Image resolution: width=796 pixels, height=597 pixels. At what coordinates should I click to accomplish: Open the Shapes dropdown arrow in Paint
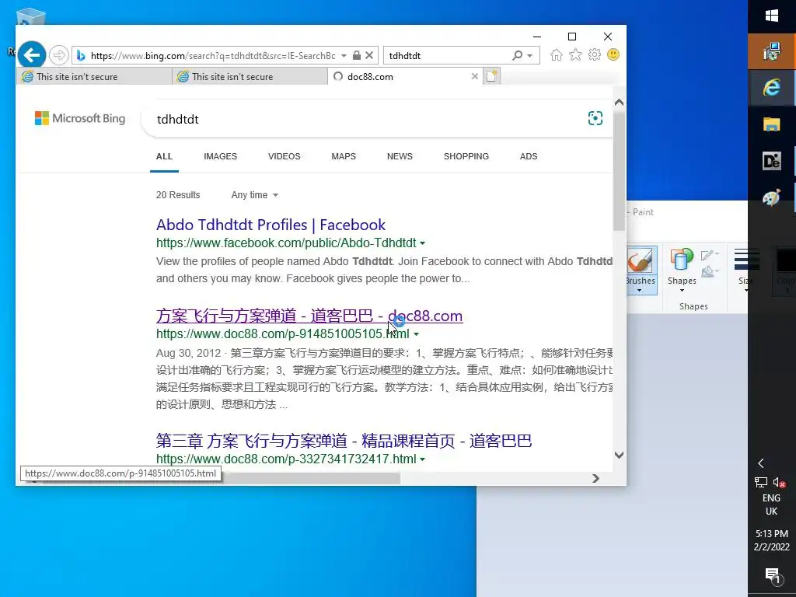[x=682, y=291]
